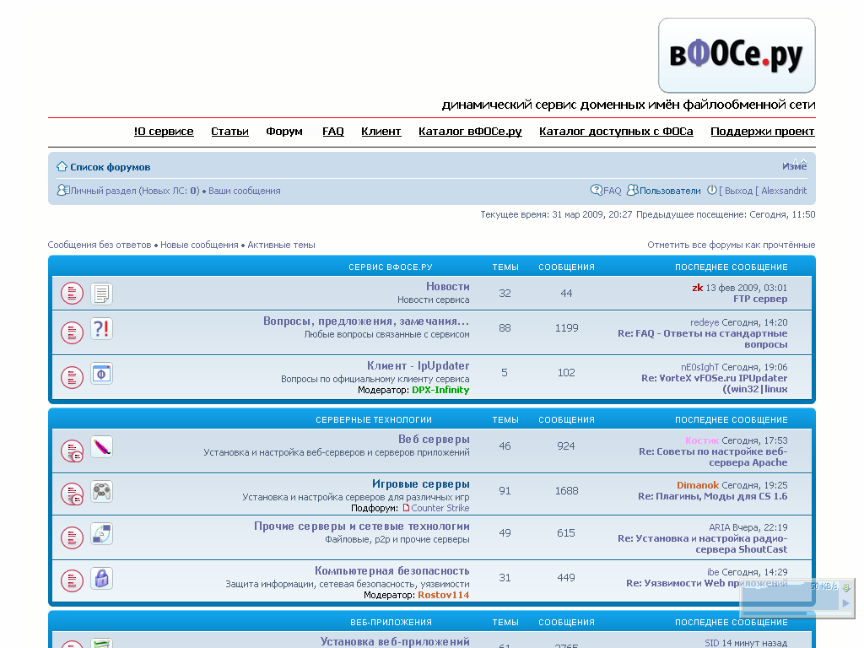
Task: View moderator DPX-Infinity's profile
Action: pos(440,390)
